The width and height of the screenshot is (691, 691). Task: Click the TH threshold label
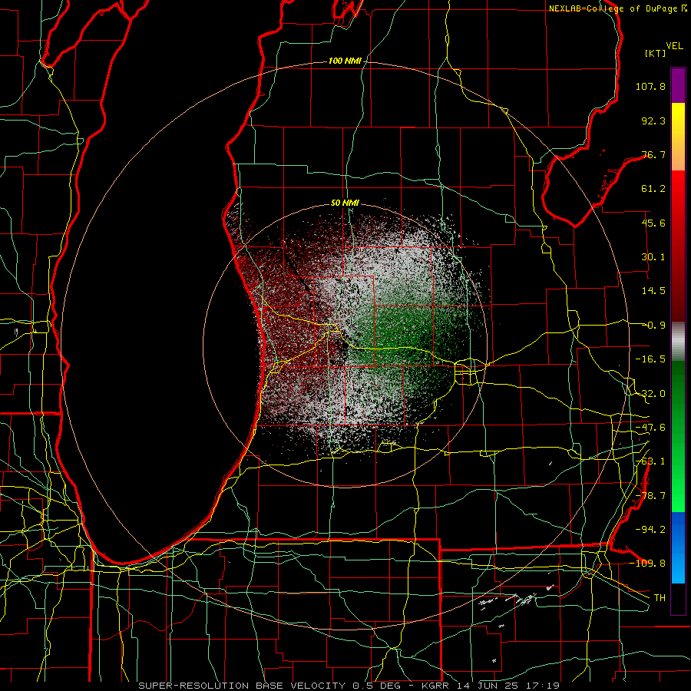(660, 597)
